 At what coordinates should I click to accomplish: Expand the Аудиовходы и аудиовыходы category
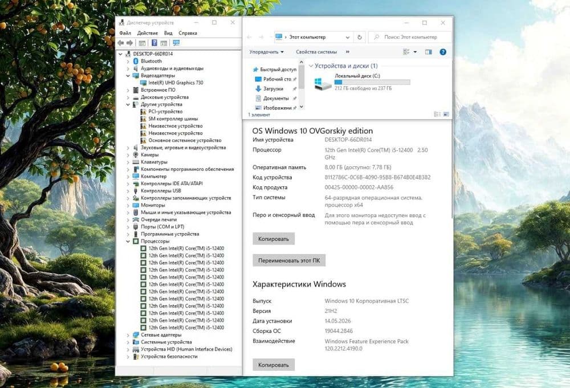[128, 68]
